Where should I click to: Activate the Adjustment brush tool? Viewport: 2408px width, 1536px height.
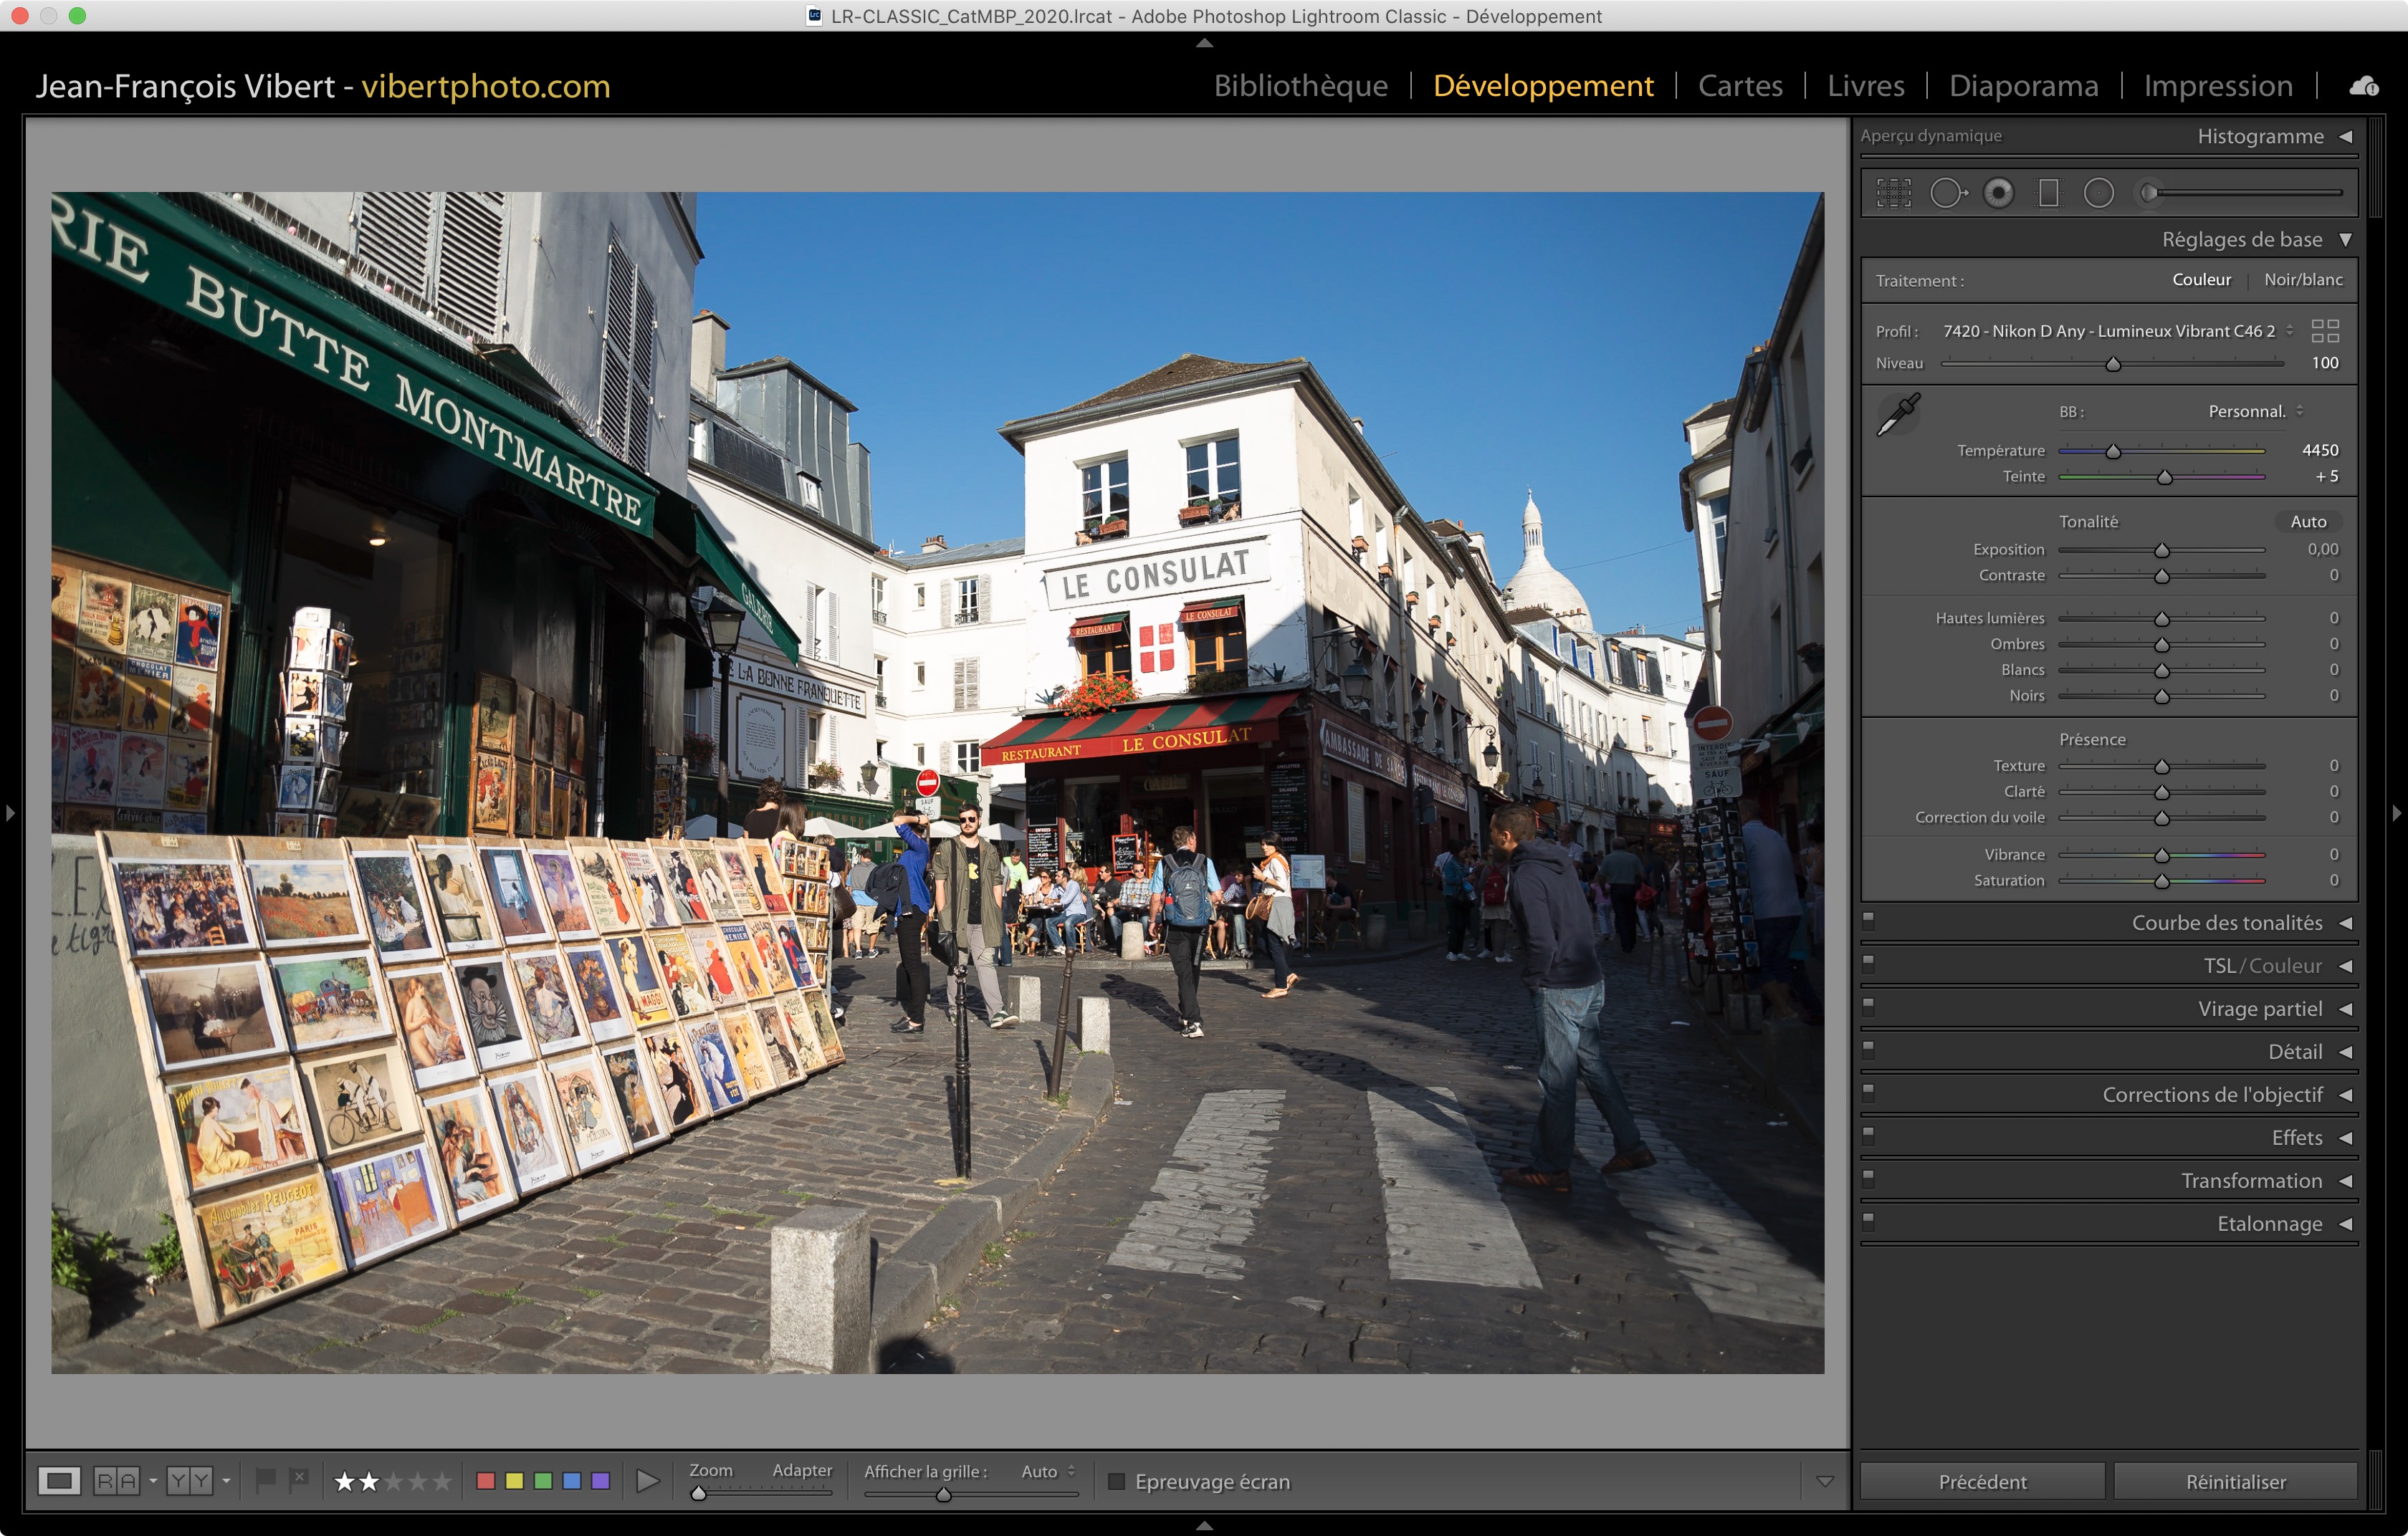2150,193
